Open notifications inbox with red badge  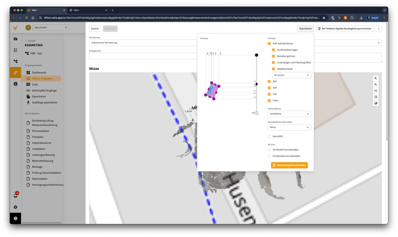tap(15, 195)
